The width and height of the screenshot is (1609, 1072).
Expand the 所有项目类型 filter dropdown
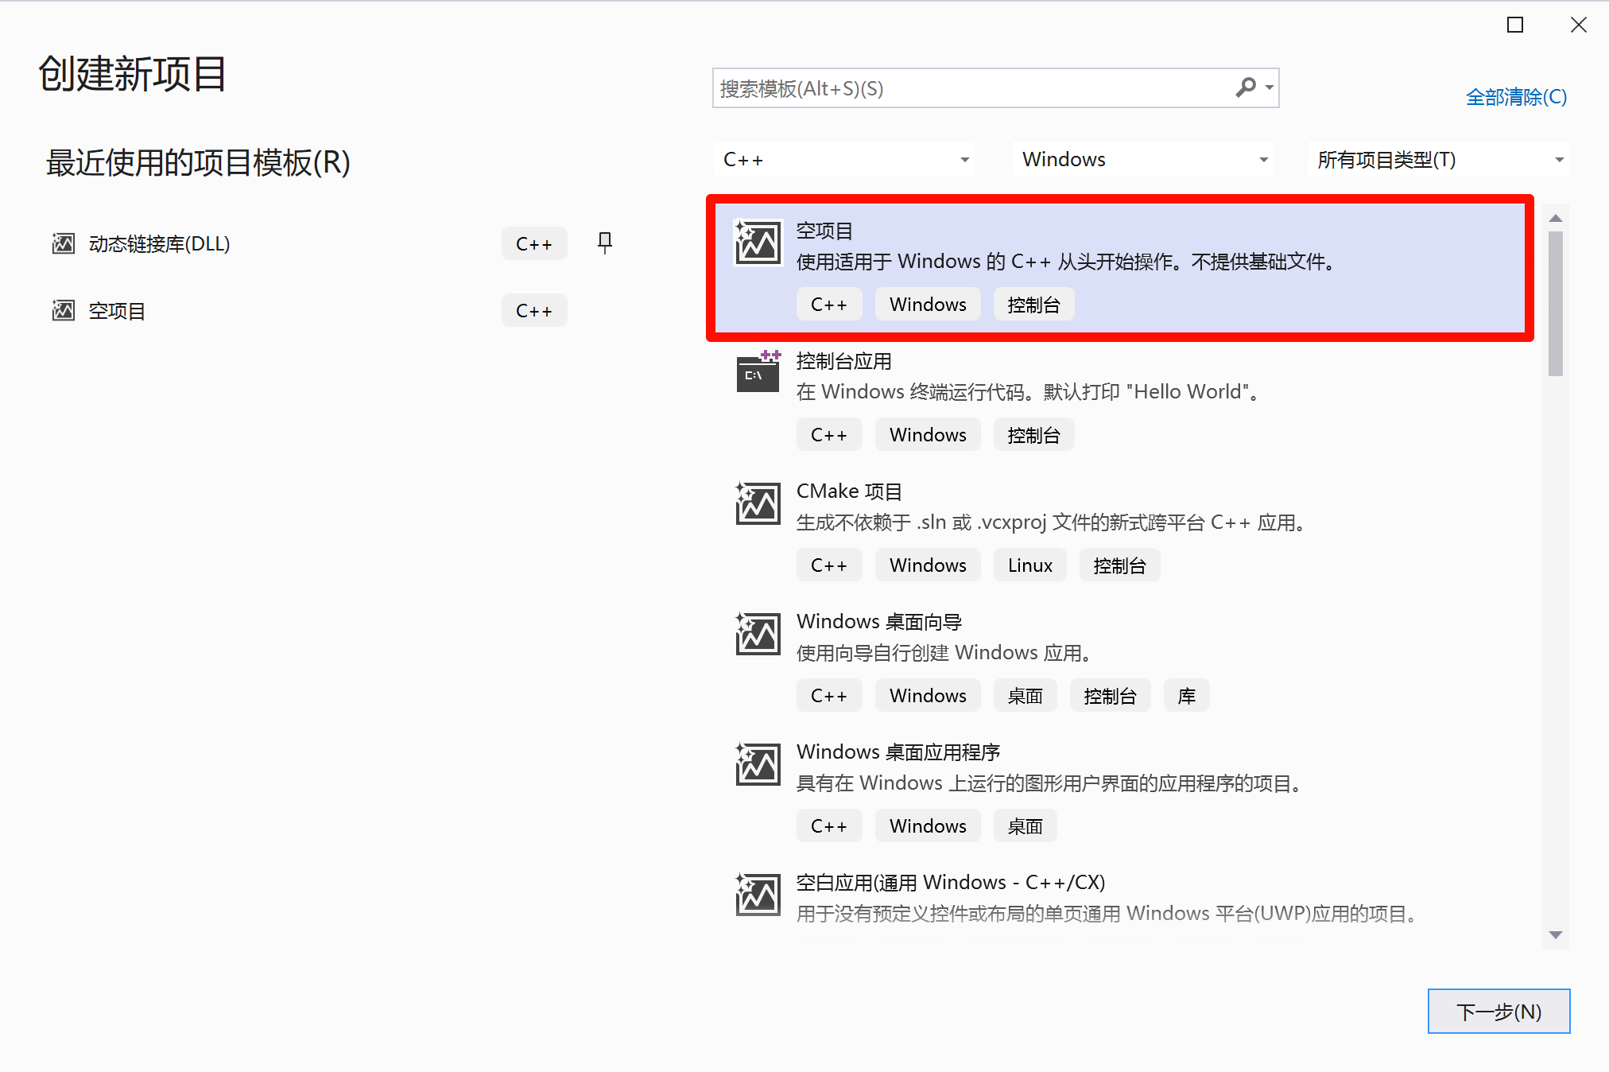pos(1438,160)
